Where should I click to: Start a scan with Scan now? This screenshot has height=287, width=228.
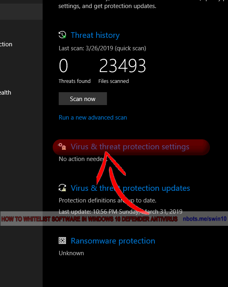(83, 99)
